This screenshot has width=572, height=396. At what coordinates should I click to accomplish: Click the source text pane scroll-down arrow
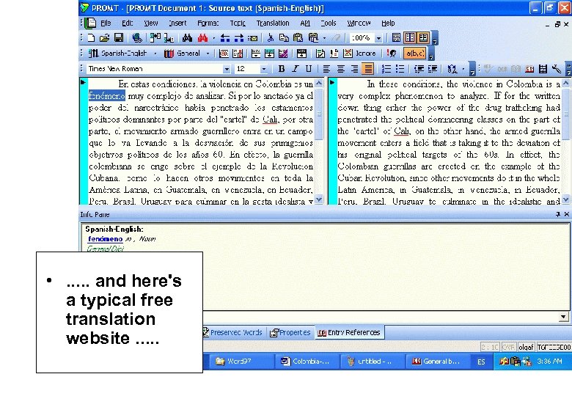tap(319, 199)
